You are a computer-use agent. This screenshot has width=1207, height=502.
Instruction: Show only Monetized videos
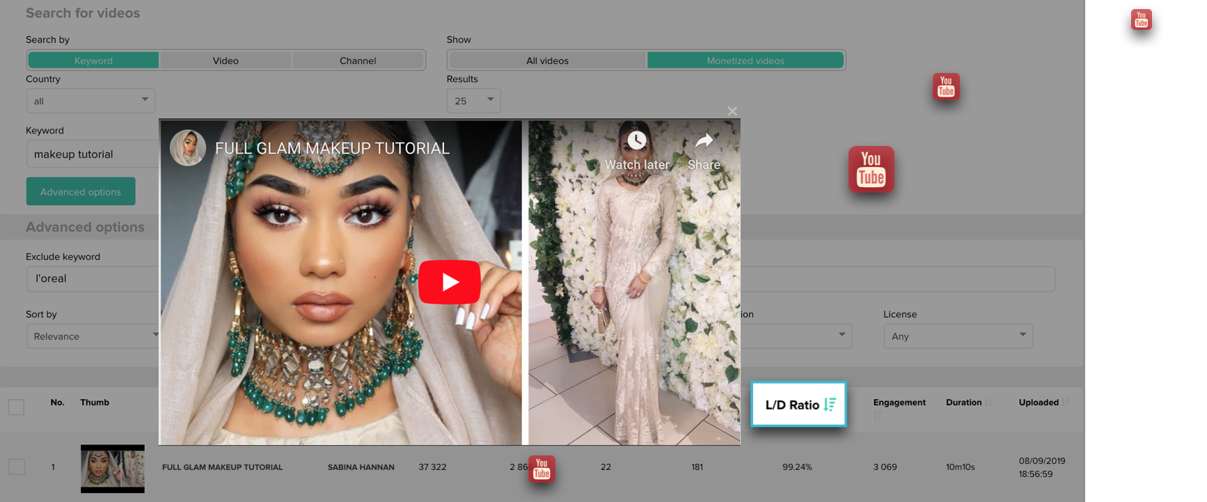click(x=745, y=60)
